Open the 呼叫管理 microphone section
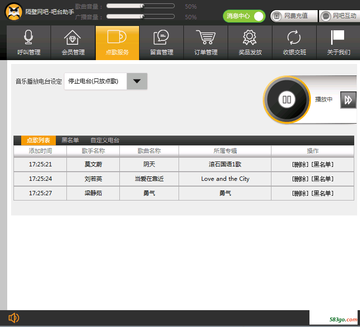This screenshot has width=360, height=327. click(x=29, y=43)
